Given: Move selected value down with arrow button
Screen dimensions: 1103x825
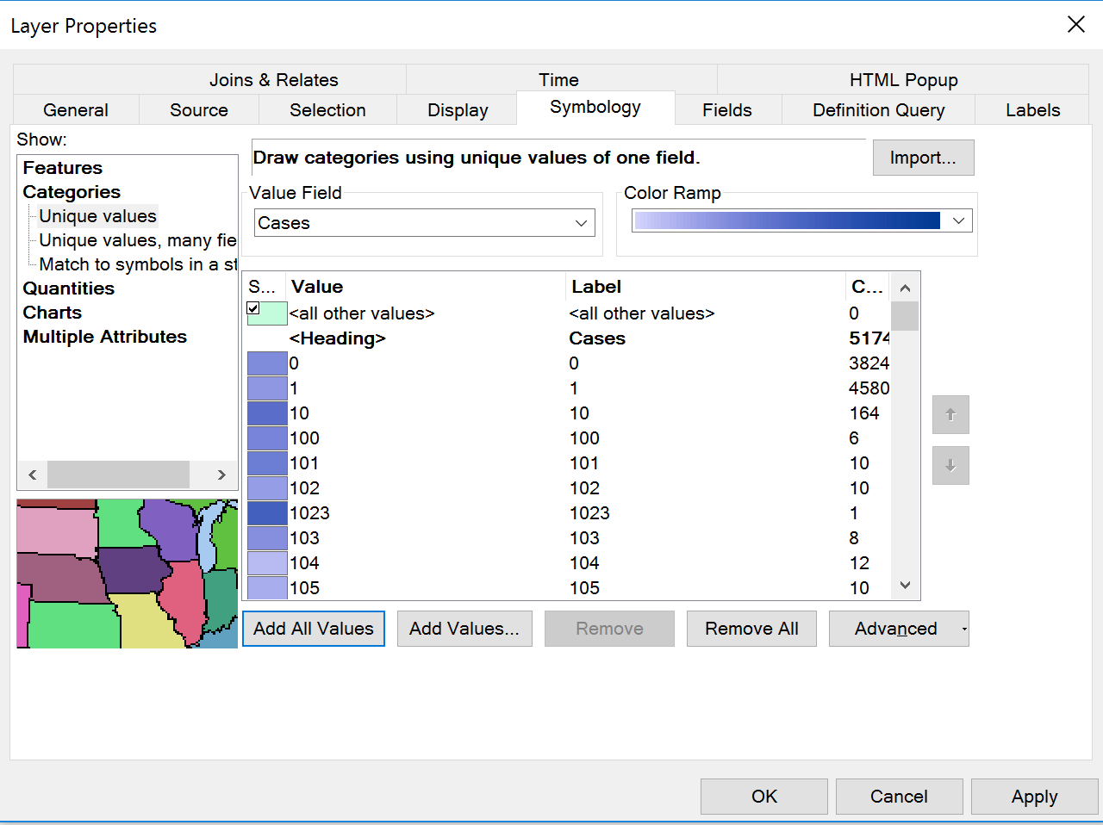Looking at the screenshot, I should 950,465.
